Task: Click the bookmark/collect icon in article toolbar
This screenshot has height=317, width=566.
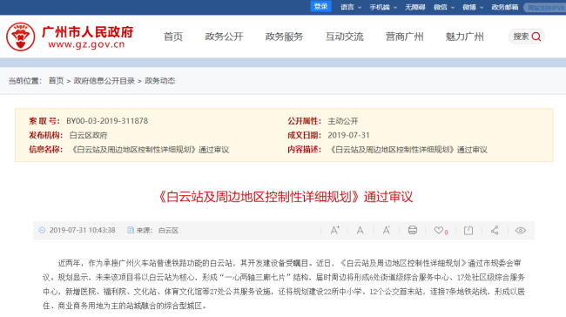Action: pyautogui.click(x=468, y=231)
